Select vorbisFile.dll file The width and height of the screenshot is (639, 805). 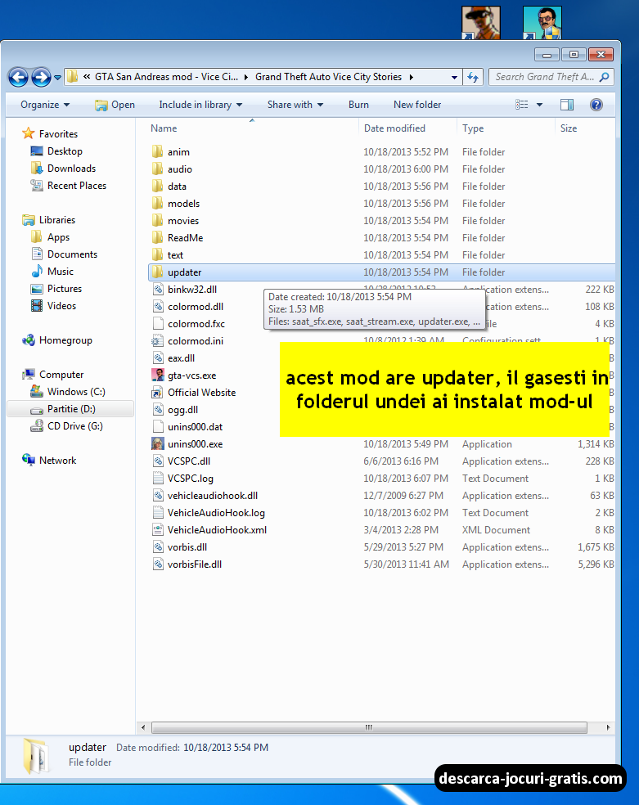click(x=195, y=564)
